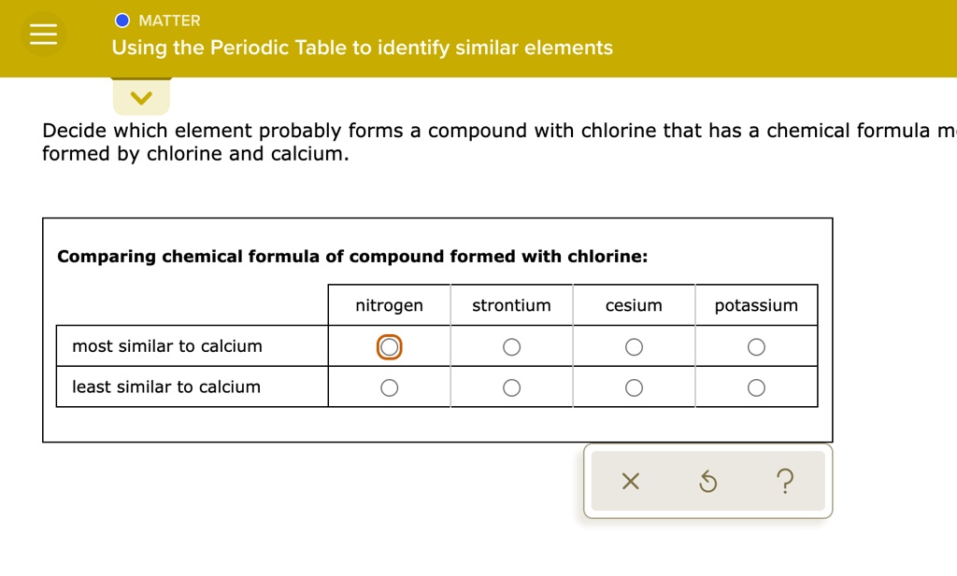Click the potassium column header
957x576 pixels.
coord(756,305)
